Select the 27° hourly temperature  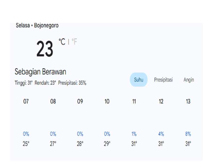click(x=53, y=144)
